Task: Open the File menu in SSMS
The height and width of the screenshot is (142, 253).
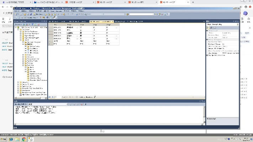Action: 16,11
